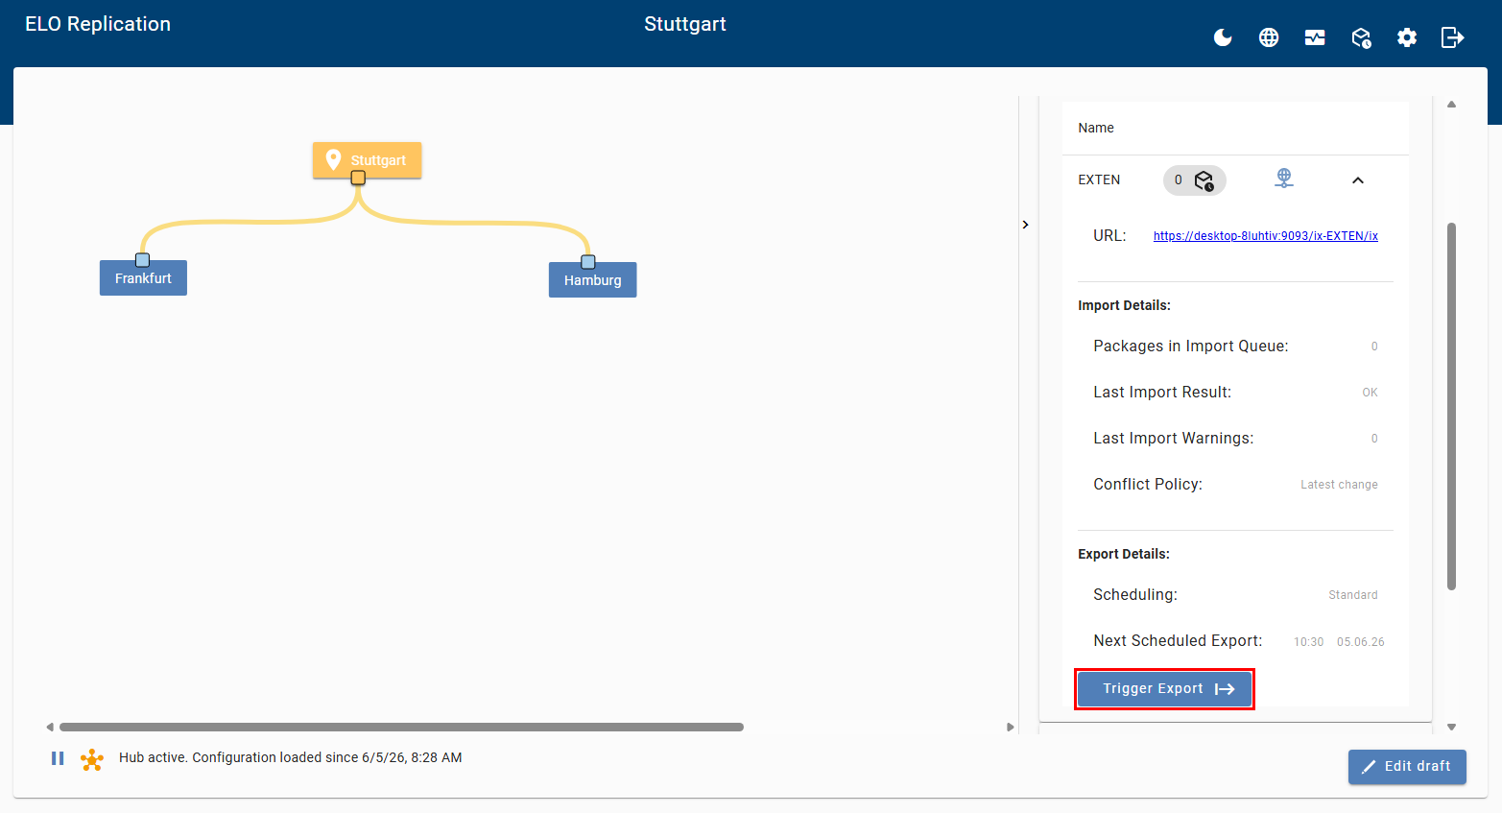Click the 'Packages in Import Queue:' label
The height and width of the screenshot is (813, 1502).
pos(1191,347)
